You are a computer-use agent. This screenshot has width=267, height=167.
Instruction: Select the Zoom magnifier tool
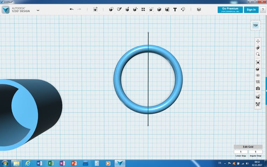pyautogui.click(x=258, y=54)
